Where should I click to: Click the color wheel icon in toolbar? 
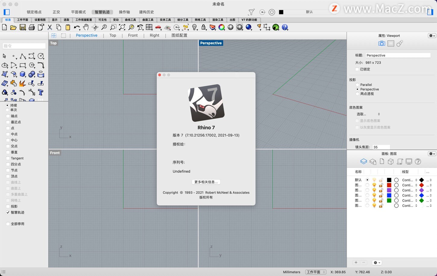point(222,27)
